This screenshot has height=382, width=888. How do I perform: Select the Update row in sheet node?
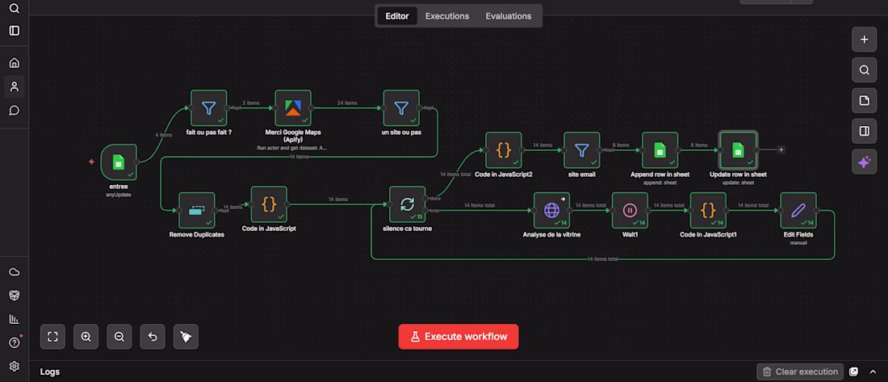tap(738, 150)
